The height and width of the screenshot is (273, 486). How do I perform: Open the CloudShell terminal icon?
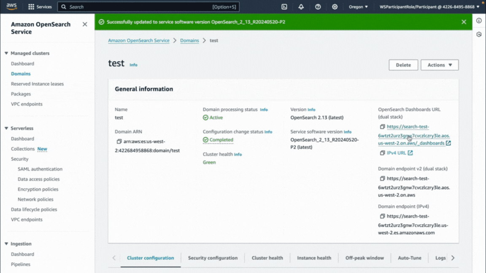(x=284, y=7)
